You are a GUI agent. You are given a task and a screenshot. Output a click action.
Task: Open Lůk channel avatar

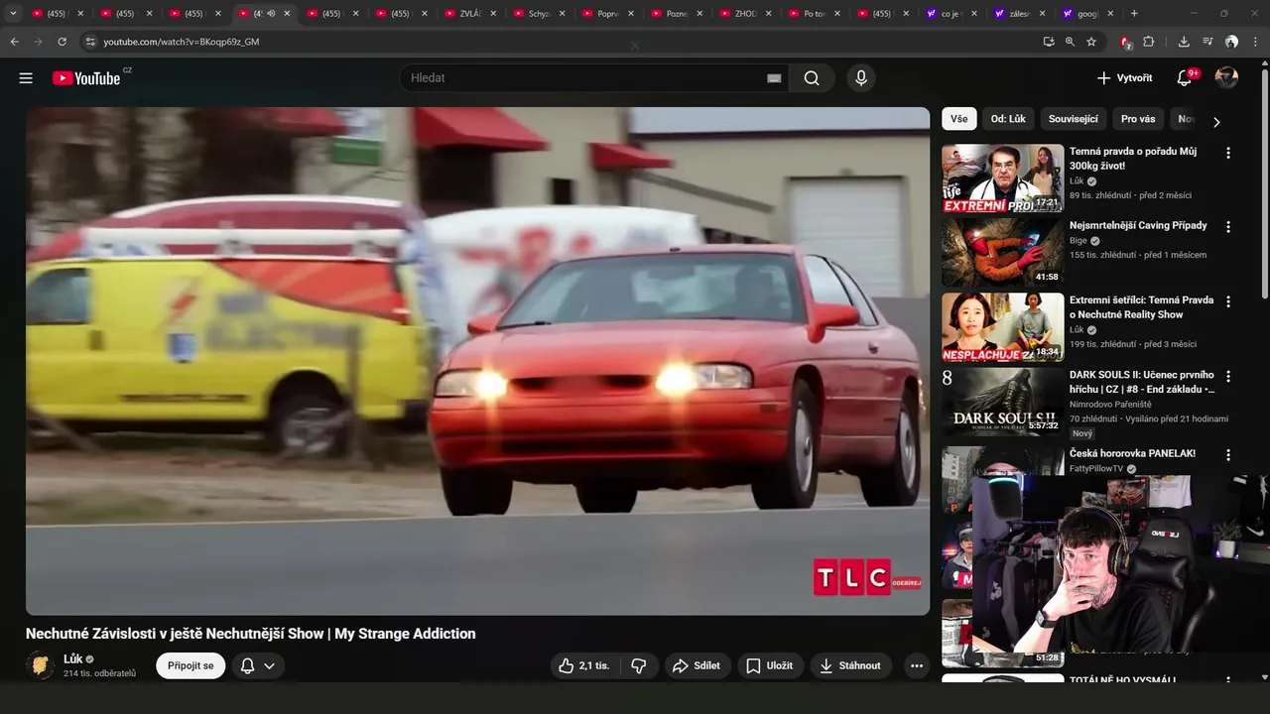coord(41,665)
